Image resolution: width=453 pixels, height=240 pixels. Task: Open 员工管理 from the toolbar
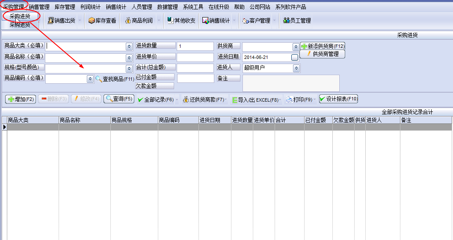pos(286,20)
